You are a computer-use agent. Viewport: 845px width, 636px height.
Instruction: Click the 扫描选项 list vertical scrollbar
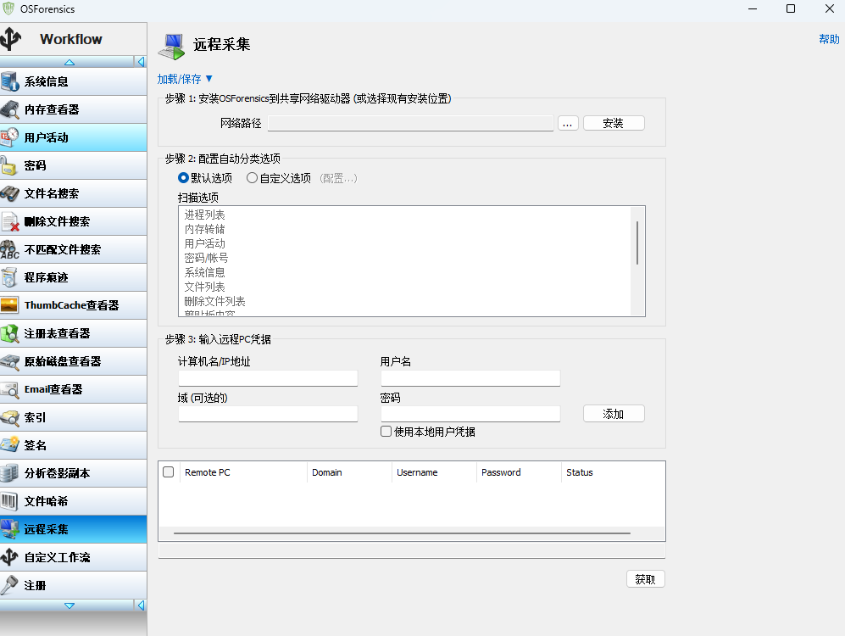tap(637, 243)
